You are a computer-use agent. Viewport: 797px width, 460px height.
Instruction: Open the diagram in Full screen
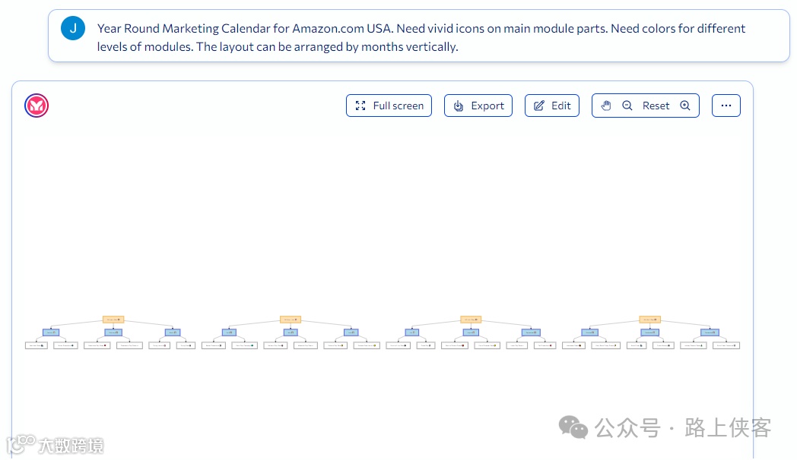click(x=389, y=106)
